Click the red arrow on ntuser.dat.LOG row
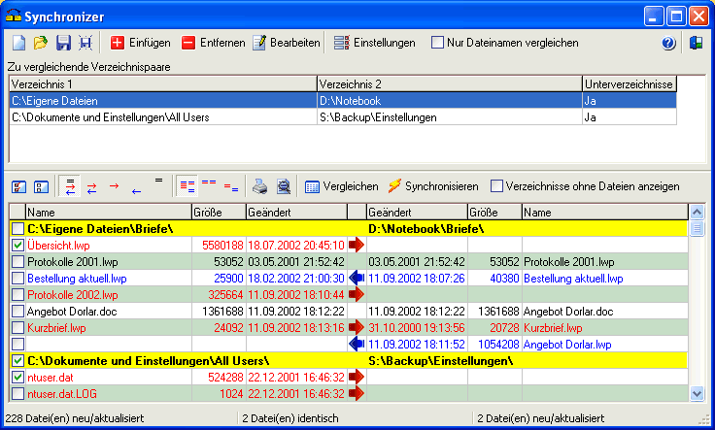Viewport: 715px width, 430px height. click(357, 393)
